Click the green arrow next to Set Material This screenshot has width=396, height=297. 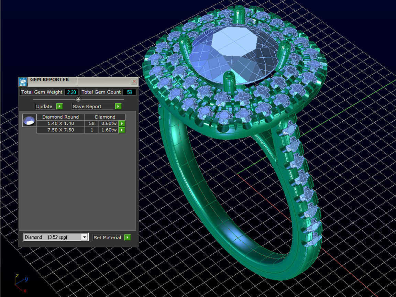pos(128,238)
